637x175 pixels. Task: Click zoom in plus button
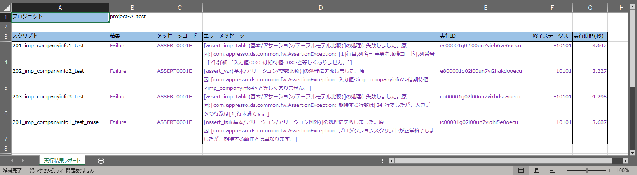pyautogui.click(x=609, y=170)
